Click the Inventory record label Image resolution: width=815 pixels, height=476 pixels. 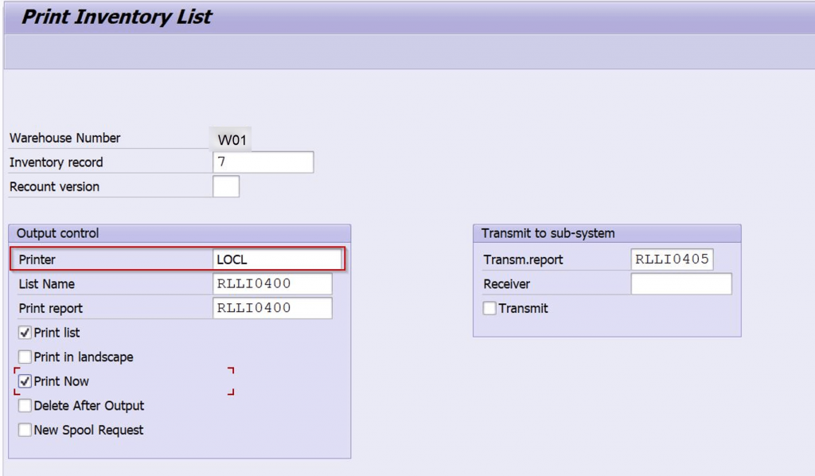57,162
